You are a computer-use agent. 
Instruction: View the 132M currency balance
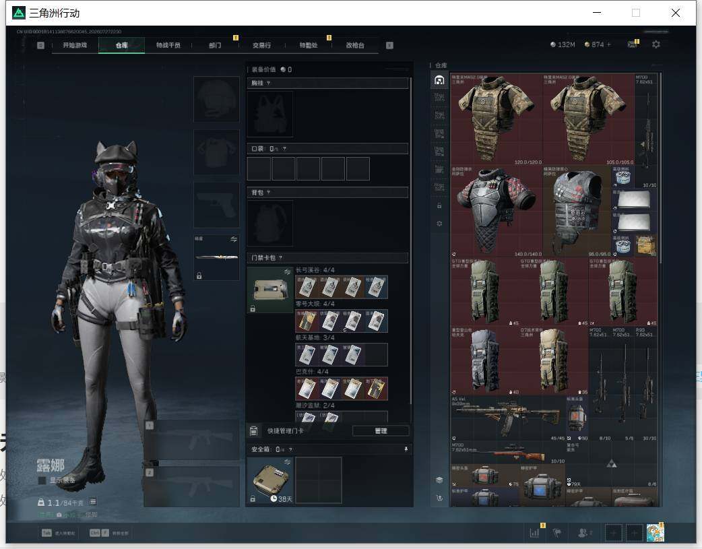[x=563, y=44]
